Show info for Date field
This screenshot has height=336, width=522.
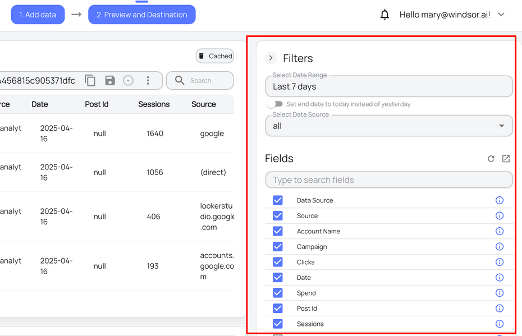click(500, 278)
